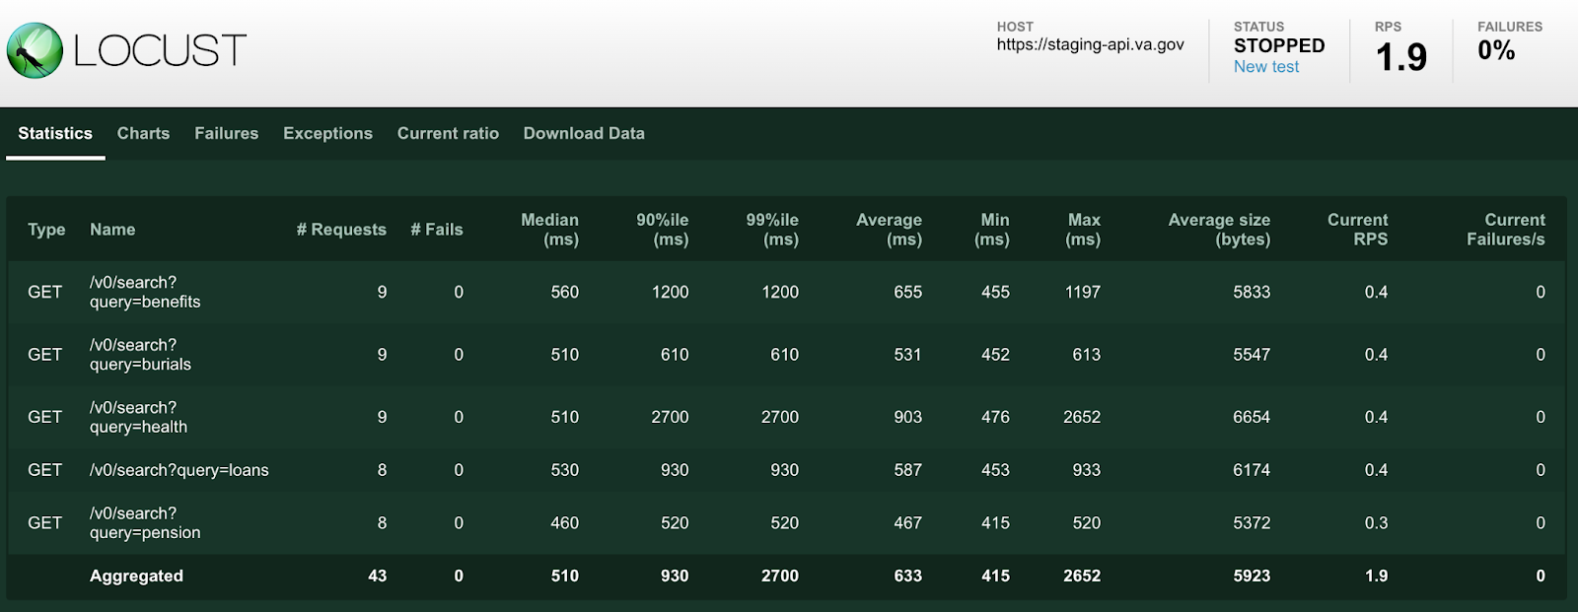Sort by # Requests column header

pyautogui.click(x=341, y=230)
